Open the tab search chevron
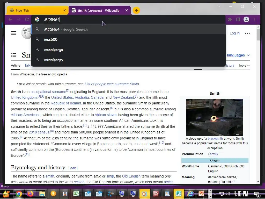This screenshot has width=265, height=199. point(219,6)
